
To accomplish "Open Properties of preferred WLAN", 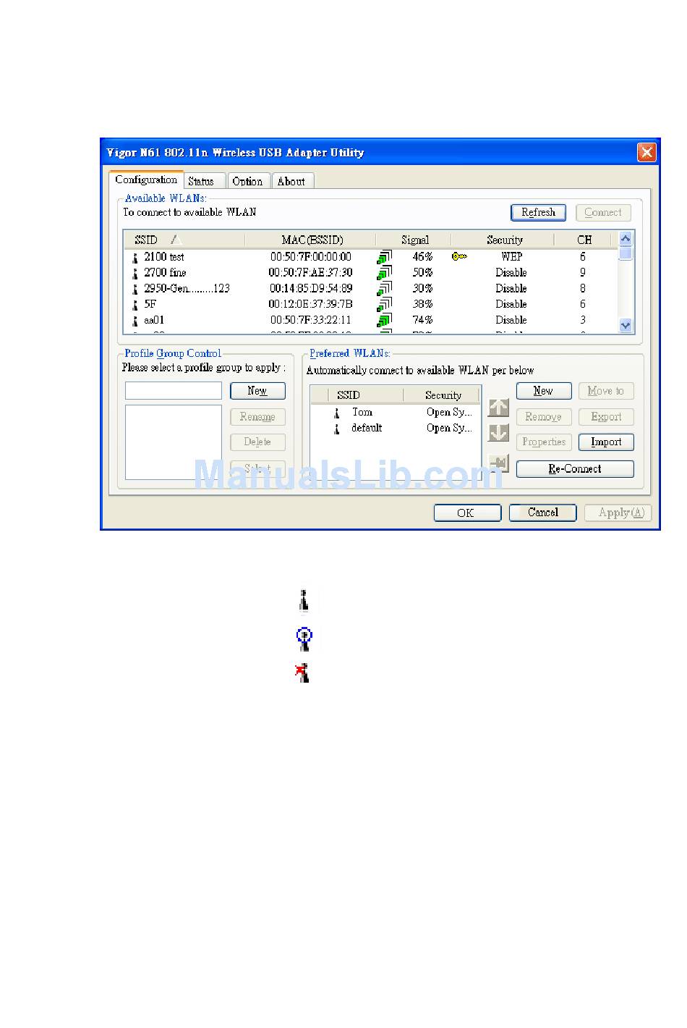I will (544, 442).
